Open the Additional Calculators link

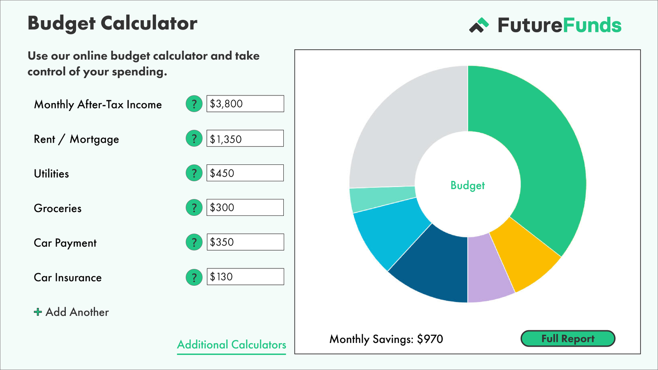pyautogui.click(x=231, y=345)
